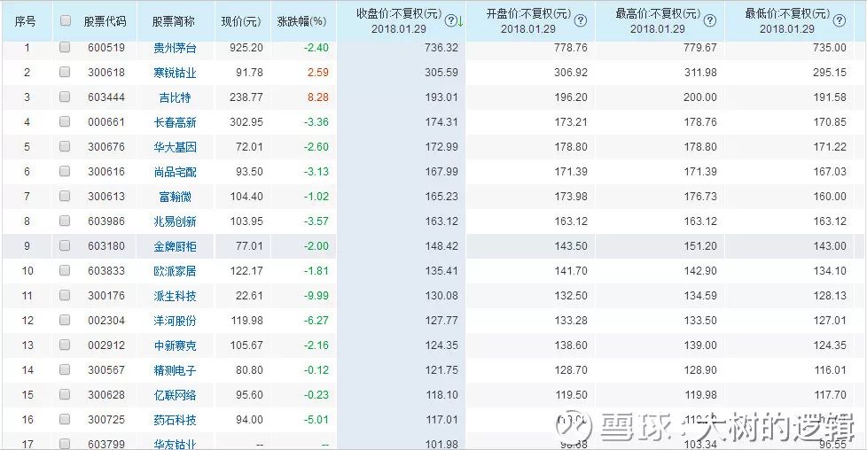Screen dimensions: 867x450
Task: Select highest price cell 779.67
Action: [x=700, y=48]
